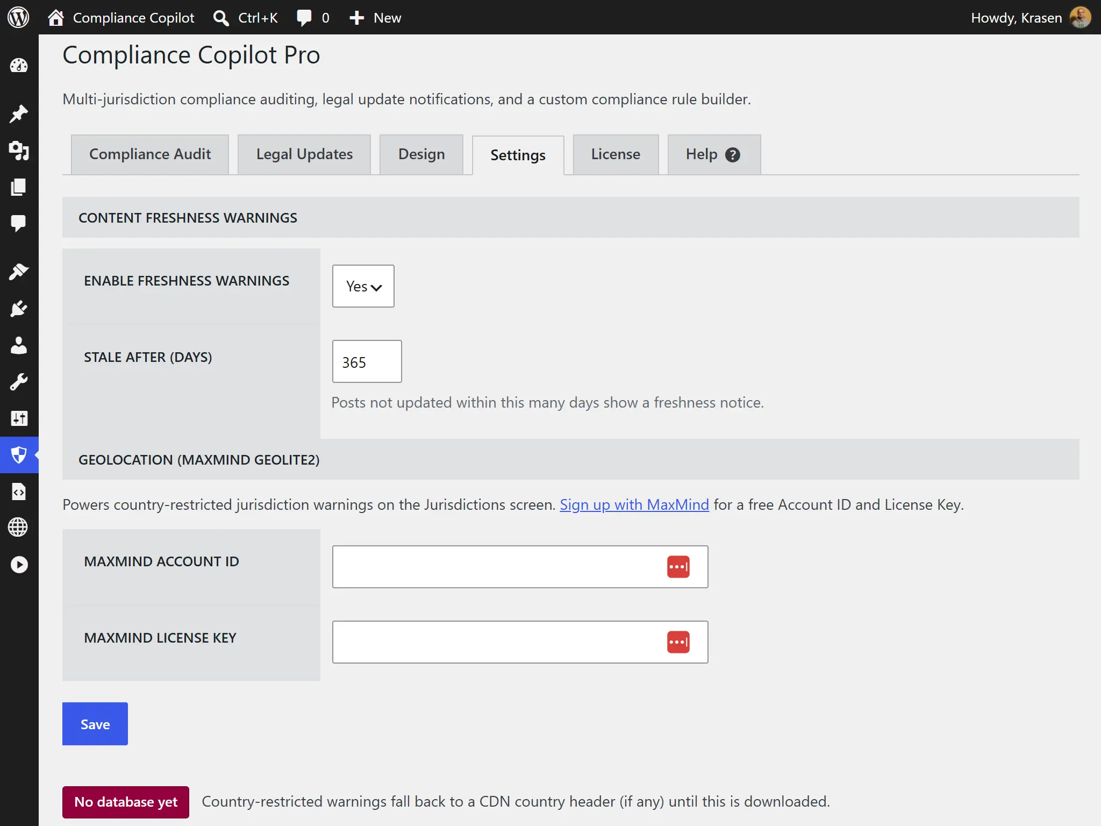Open the Enable Freshness Warnings dropdown
The width and height of the screenshot is (1101, 826).
tap(363, 286)
